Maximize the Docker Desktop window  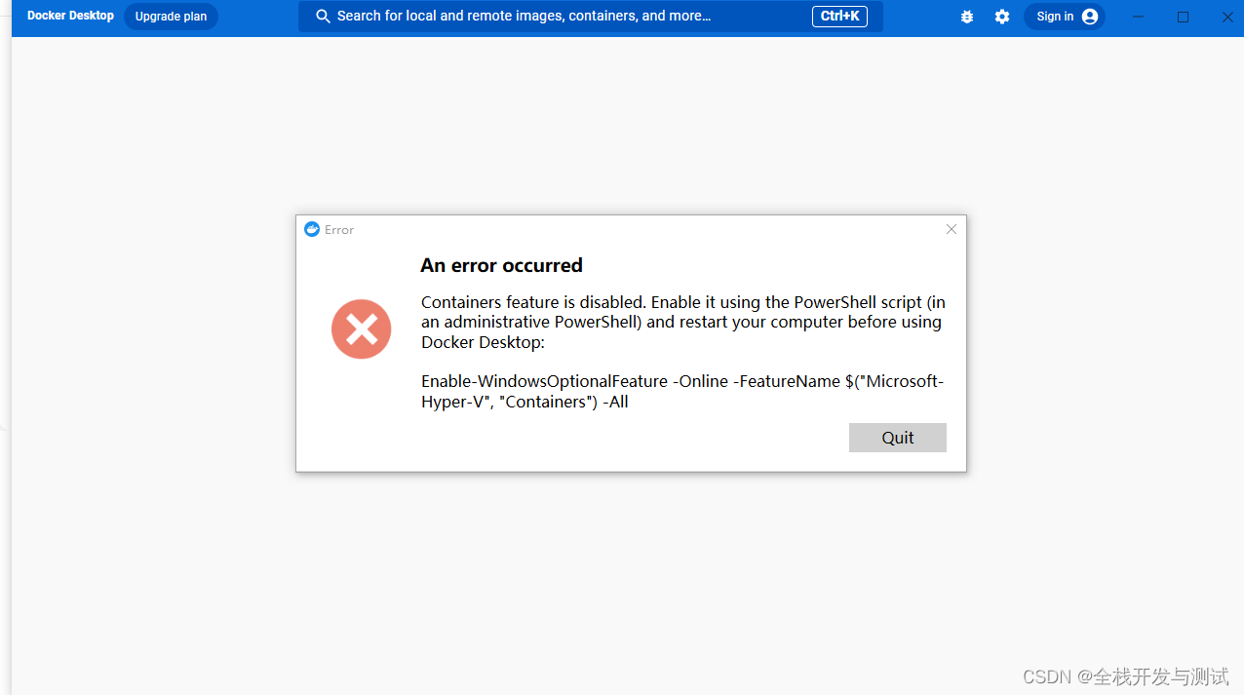point(1183,17)
